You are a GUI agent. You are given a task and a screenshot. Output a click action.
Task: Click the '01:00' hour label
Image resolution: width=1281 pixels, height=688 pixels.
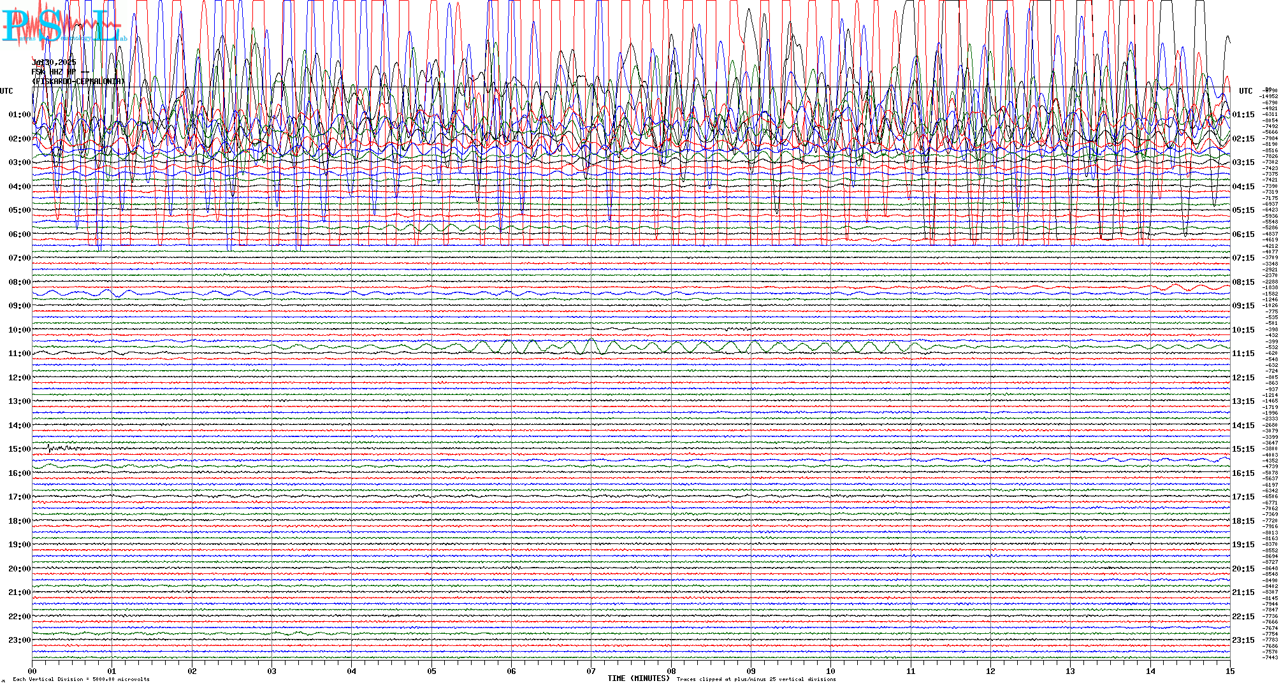[x=20, y=115]
